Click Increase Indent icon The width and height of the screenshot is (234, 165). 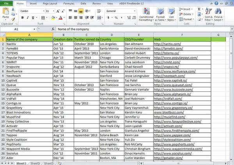92,18
